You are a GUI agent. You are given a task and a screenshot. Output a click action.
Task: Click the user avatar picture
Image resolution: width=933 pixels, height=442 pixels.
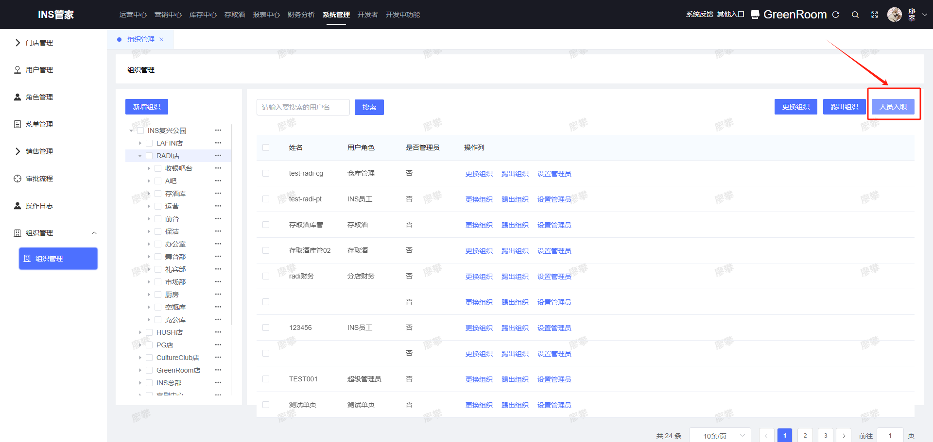tap(895, 15)
